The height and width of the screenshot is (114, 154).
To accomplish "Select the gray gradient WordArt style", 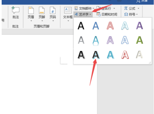I will coord(81,40).
